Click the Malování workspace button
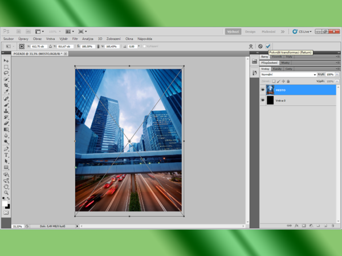 [268, 31]
